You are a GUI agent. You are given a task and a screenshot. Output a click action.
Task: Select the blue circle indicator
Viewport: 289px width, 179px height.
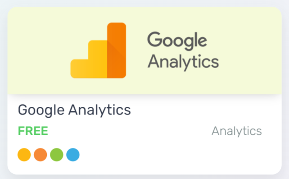(73, 155)
